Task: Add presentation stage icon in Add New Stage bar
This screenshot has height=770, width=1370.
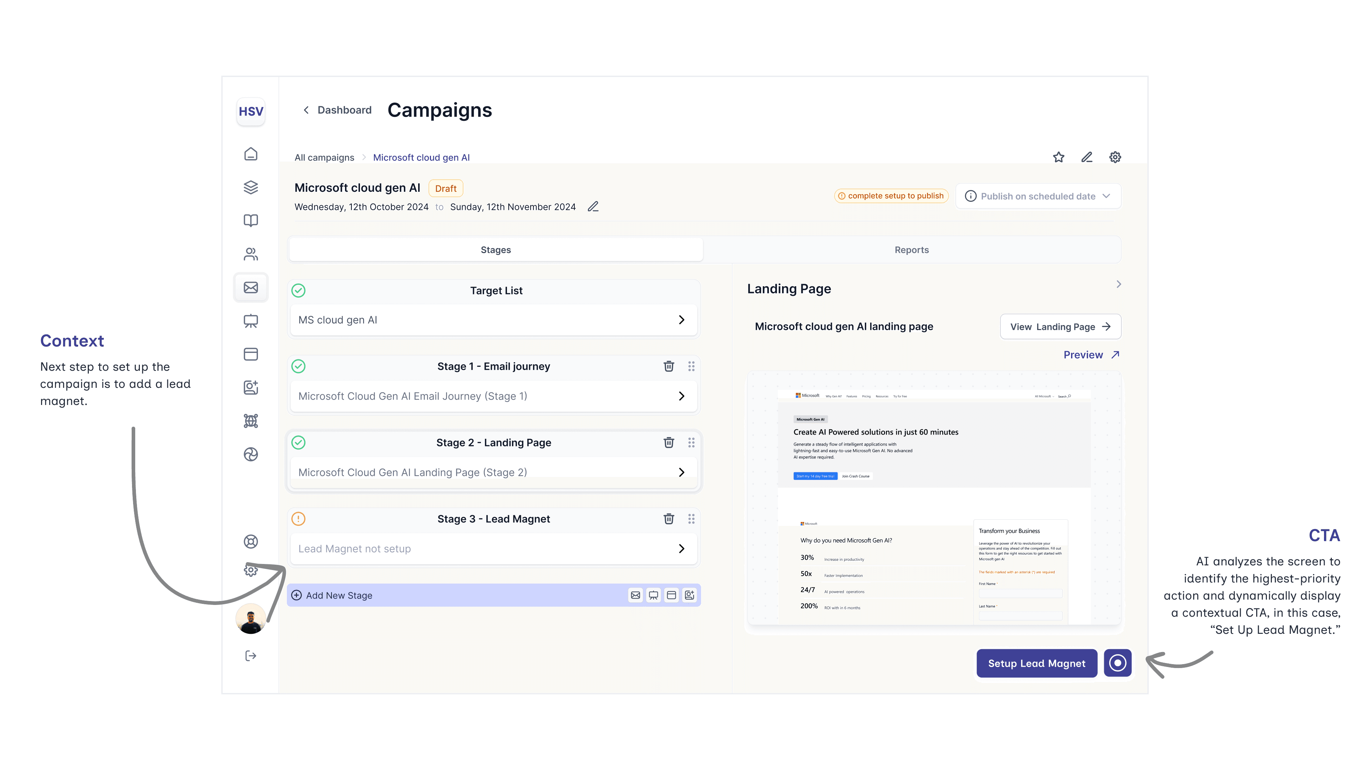Action: click(x=653, y=595)
